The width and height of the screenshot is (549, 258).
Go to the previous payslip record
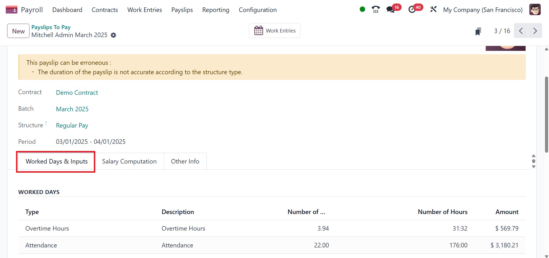coord(521,31)
